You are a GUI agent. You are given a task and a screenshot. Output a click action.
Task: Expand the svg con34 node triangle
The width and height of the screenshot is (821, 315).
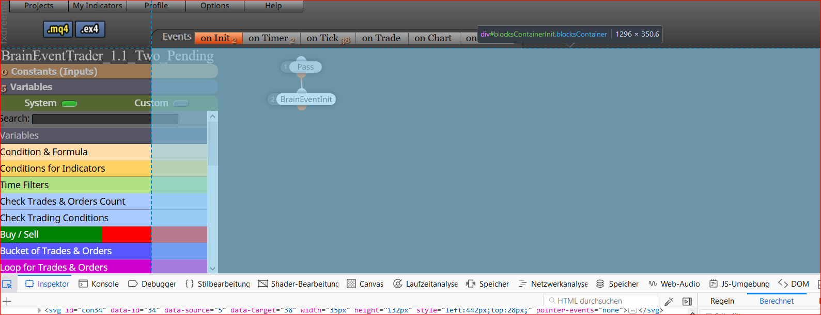[39, 310]
